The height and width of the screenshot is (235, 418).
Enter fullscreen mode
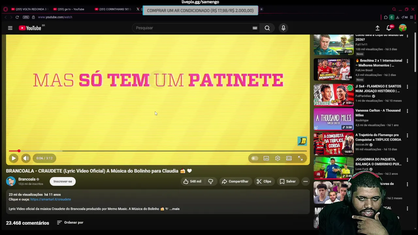coord(300,158)
